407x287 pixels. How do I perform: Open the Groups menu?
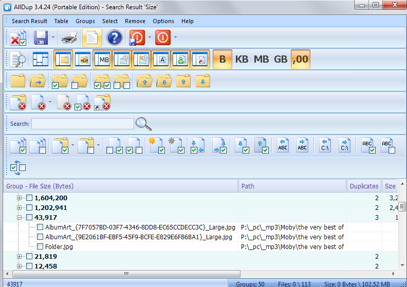pos(85,21)
